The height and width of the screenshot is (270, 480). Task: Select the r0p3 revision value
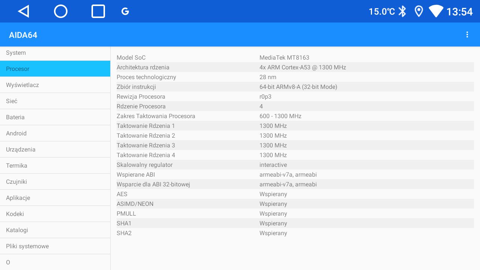(x=265, y=96)
